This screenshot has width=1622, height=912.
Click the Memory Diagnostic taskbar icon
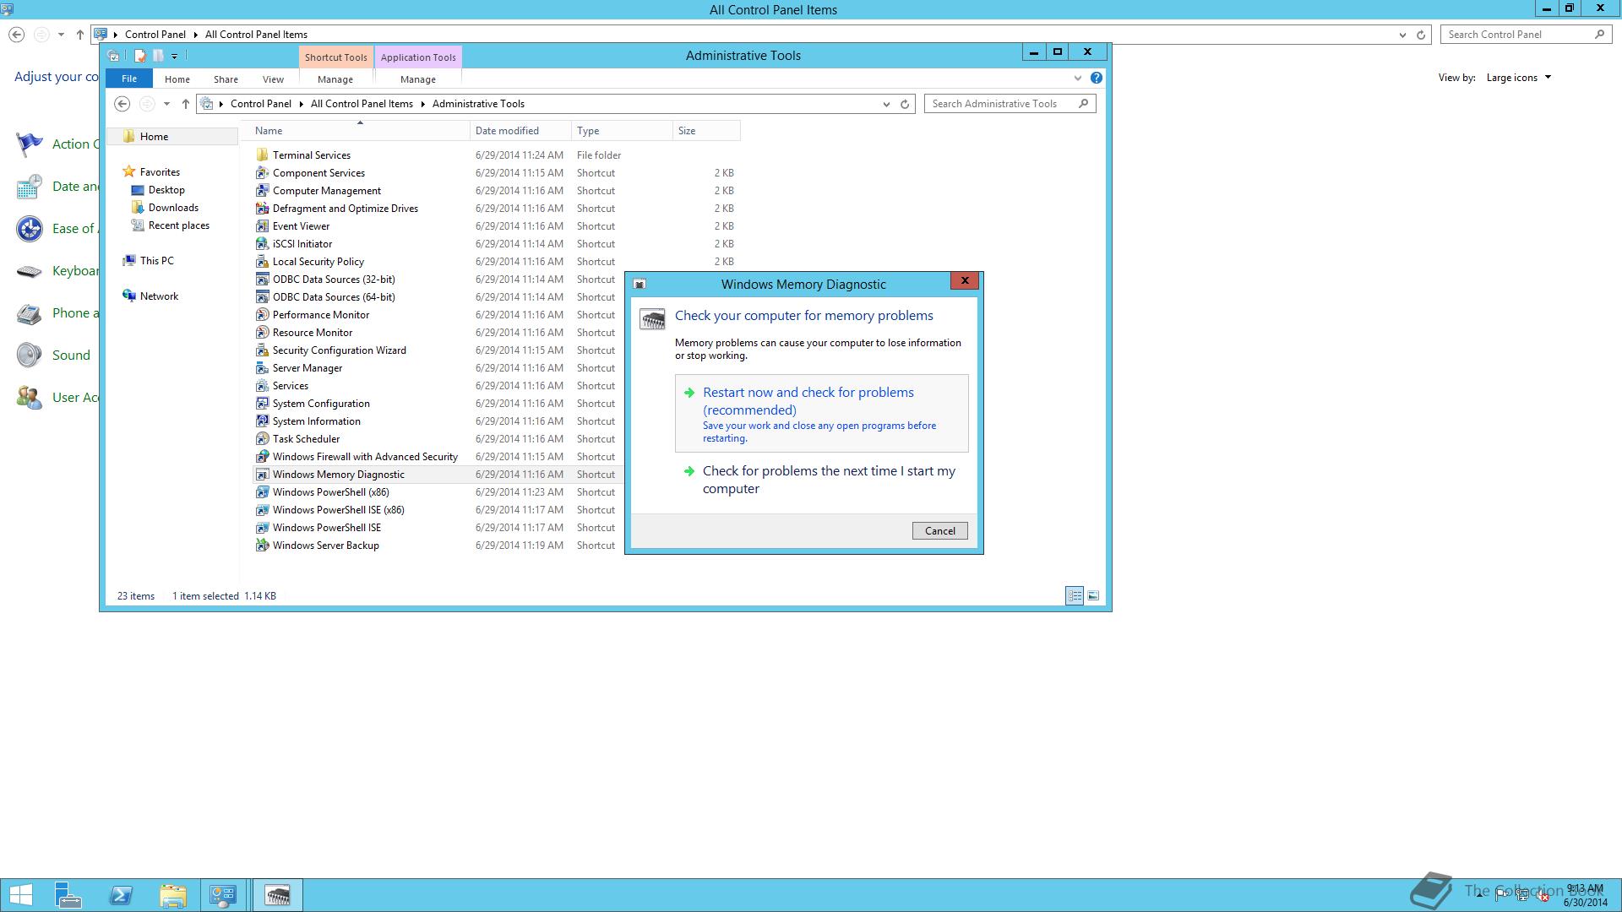[x=277, y=895]
